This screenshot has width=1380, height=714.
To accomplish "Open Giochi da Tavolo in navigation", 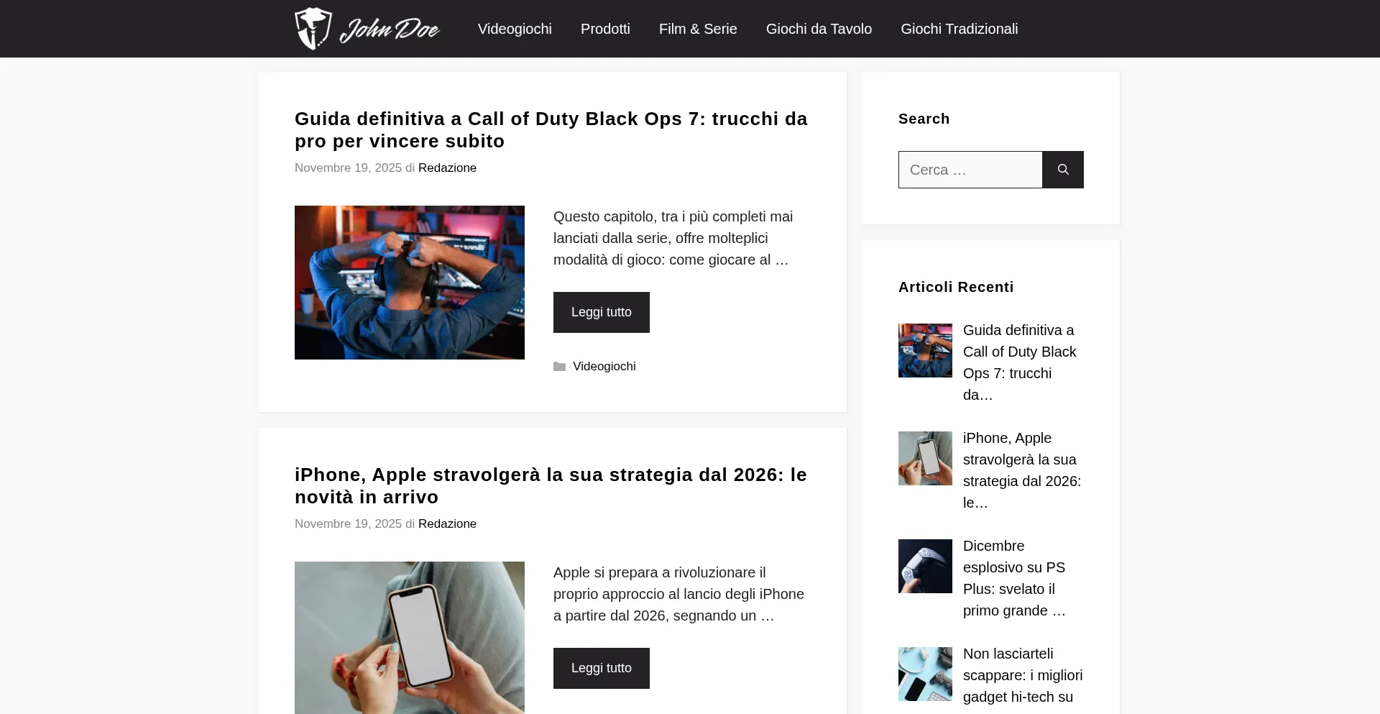I will point(819,29).
